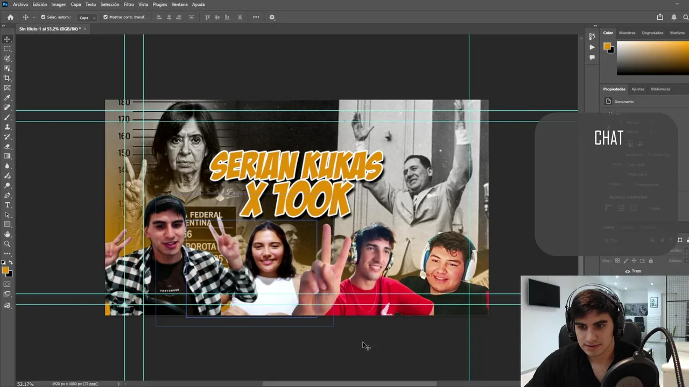The height and width of the screenshot is (387, 689).
Task: Click the Home icon in options bar
Action: pyautogui.click(x=10, y=17)
